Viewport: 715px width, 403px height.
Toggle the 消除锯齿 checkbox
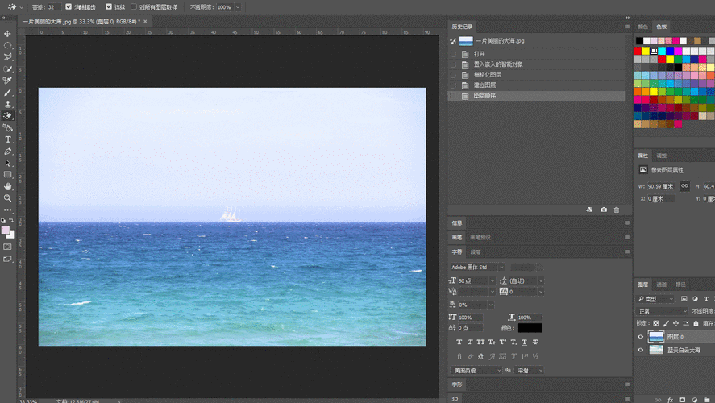pos(69,6)
